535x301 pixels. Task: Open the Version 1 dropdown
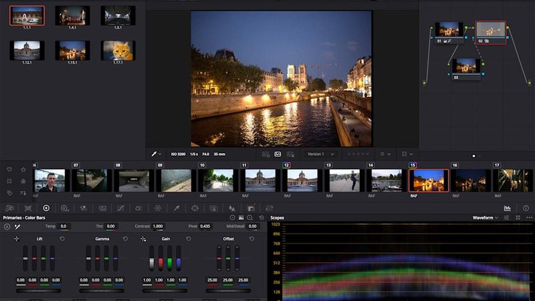tap(320, 155)
